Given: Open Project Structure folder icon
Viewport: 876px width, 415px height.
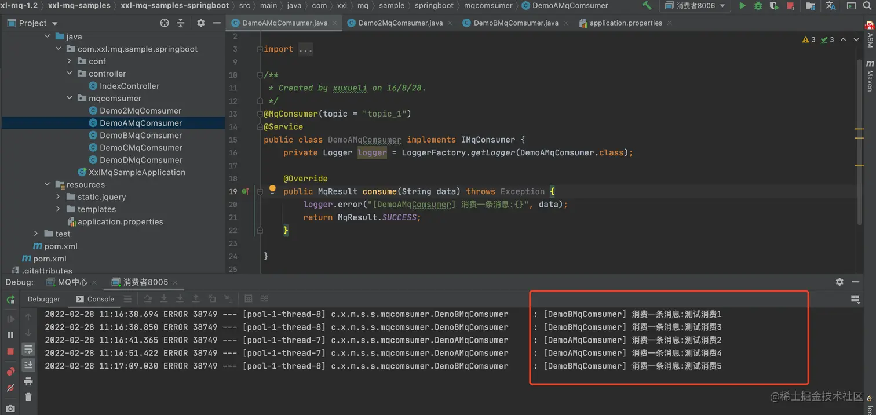Looking at the screenshot, I should click(811, 6).
